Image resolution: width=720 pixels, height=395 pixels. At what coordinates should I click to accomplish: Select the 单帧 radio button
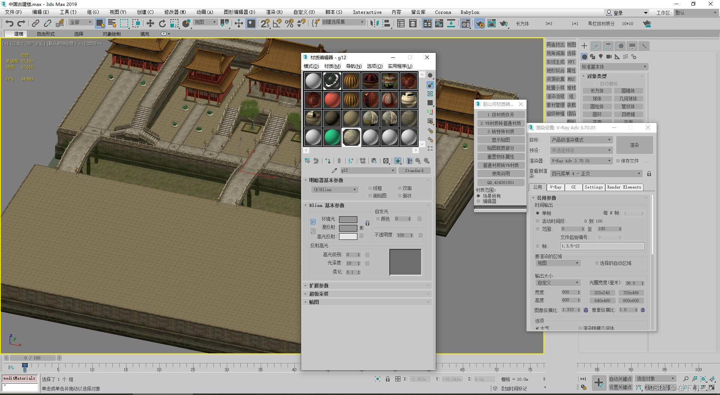(x=538, y=213)
